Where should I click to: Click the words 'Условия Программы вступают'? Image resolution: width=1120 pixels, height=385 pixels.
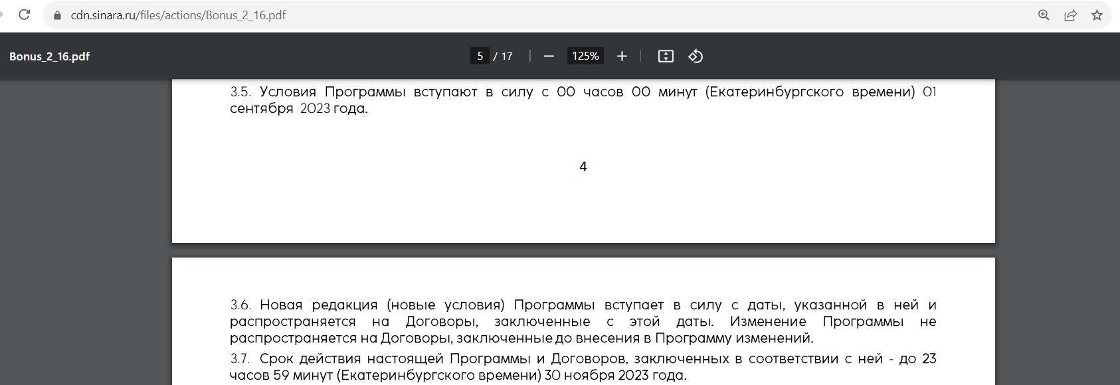coord(369,92)
